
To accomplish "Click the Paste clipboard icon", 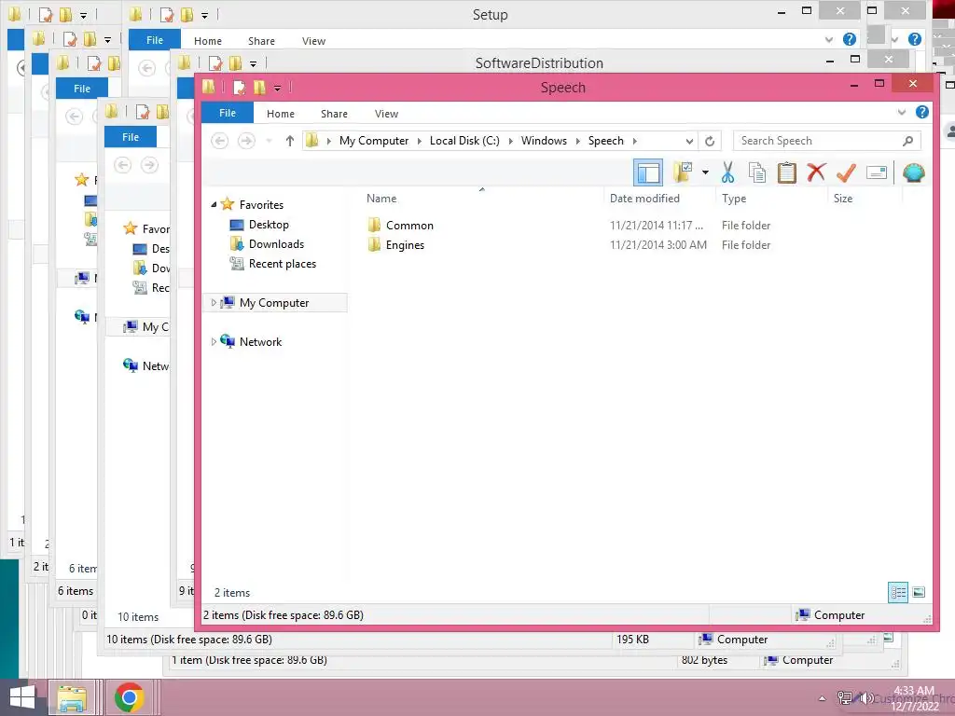I will click(787, 172).
